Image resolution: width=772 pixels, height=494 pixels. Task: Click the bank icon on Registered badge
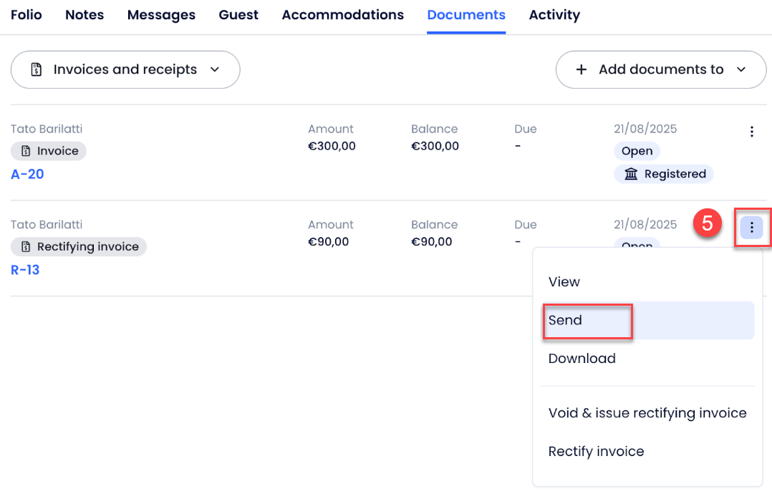pos(631,174)
